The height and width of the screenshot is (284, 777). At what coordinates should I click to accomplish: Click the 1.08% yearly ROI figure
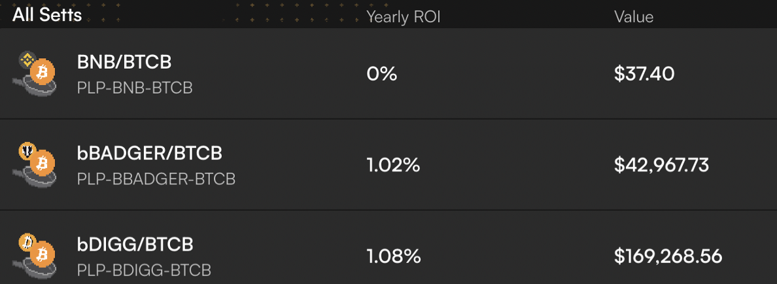click(x=394, y=257)
